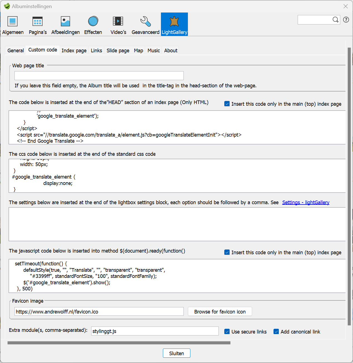This screenshot has height=363, width=353.
Task: Open the Settings - lightGallery link
Action: 305,202
